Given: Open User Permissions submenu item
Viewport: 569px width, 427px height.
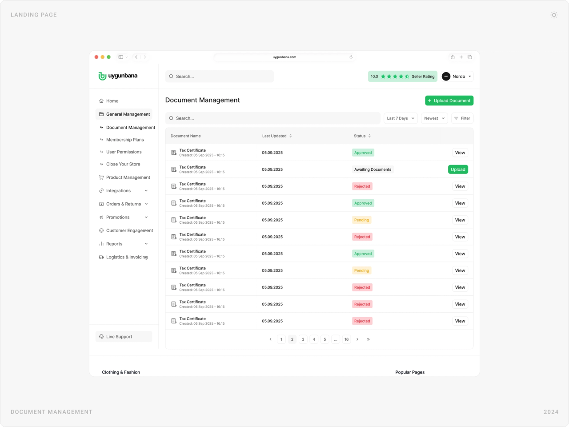Looking at the screenshot, I should click(x=124, y=152).
